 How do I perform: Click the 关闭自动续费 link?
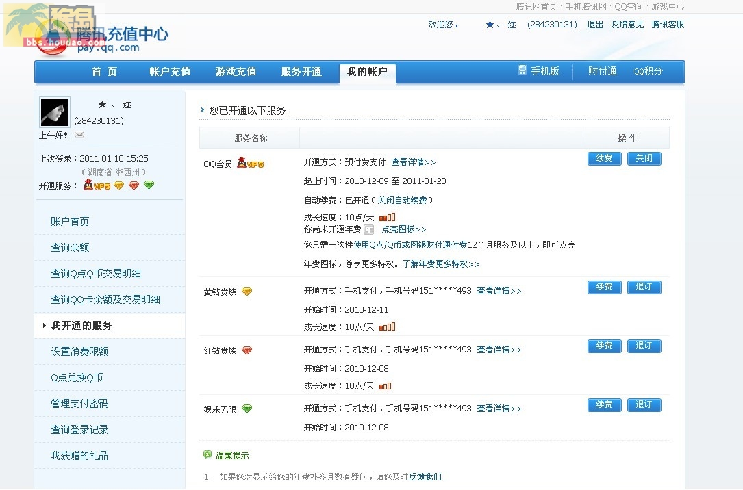(x=402, y=201)
